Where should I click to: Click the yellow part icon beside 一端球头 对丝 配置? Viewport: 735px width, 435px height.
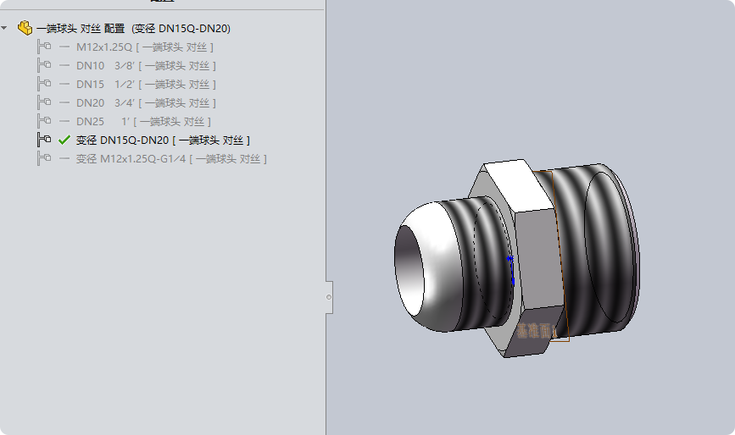[x=25, y=28]
